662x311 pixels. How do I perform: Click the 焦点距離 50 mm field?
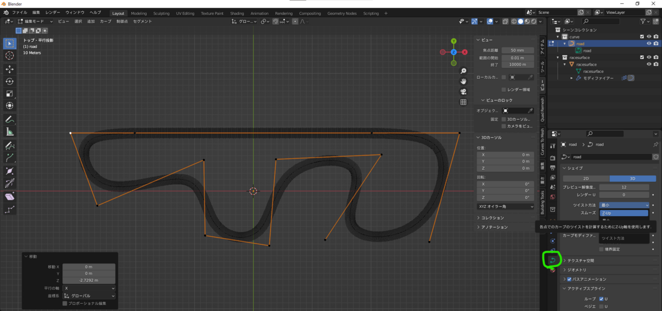pos(516,50)
